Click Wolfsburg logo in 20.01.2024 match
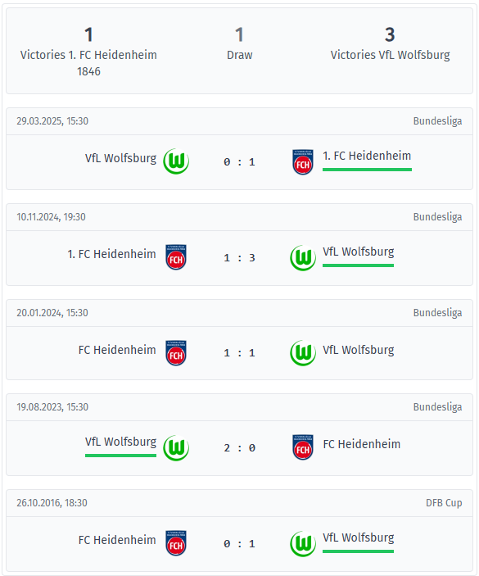479x576 pixels. point(303,353)
